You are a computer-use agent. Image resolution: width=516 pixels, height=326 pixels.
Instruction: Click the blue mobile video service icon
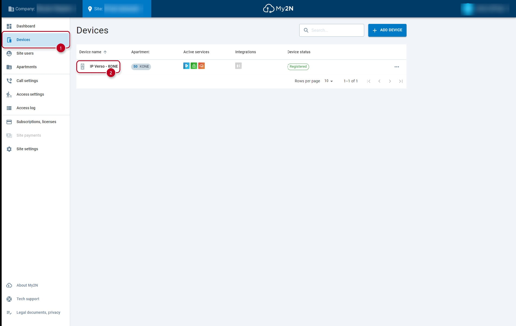coord(186,66)
